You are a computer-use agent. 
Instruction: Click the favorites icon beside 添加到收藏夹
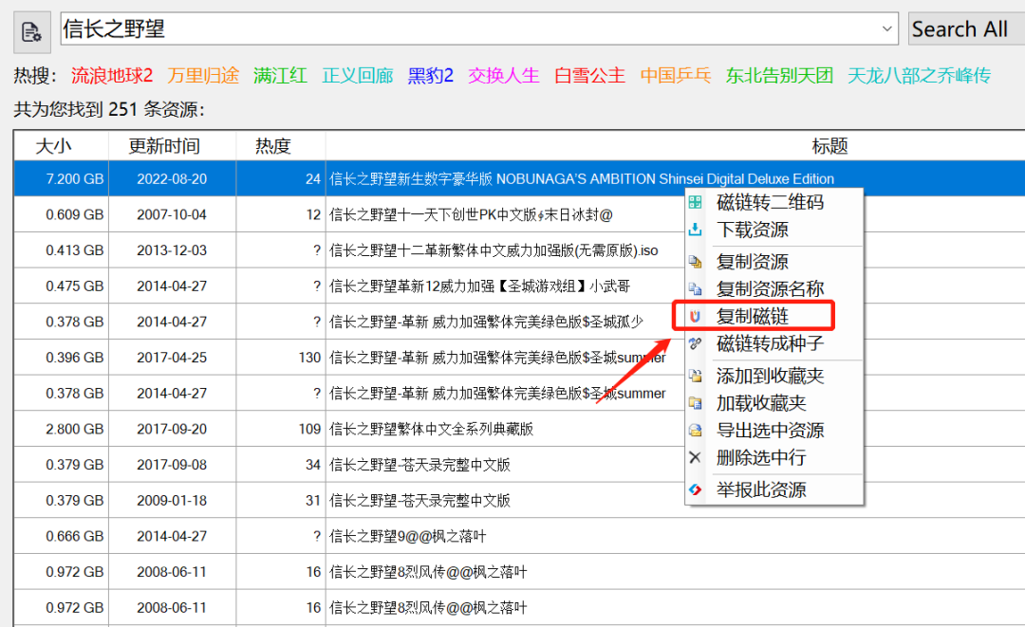tap(695, 376)
